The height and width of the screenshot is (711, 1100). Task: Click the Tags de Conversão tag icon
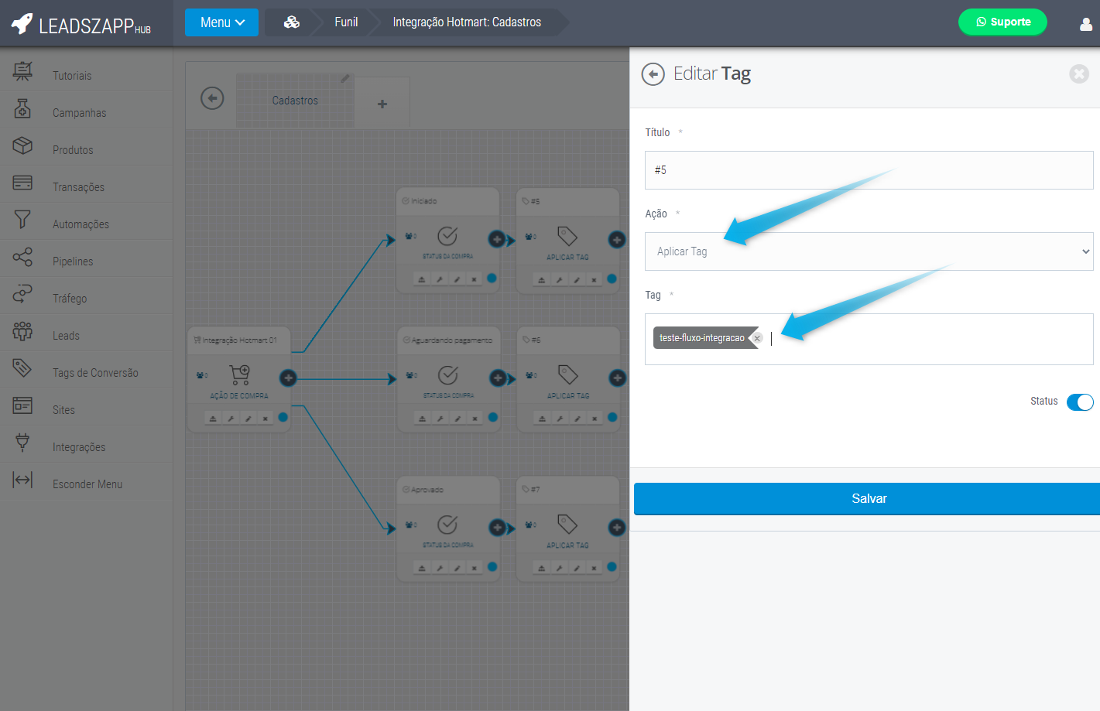point(22,368)
